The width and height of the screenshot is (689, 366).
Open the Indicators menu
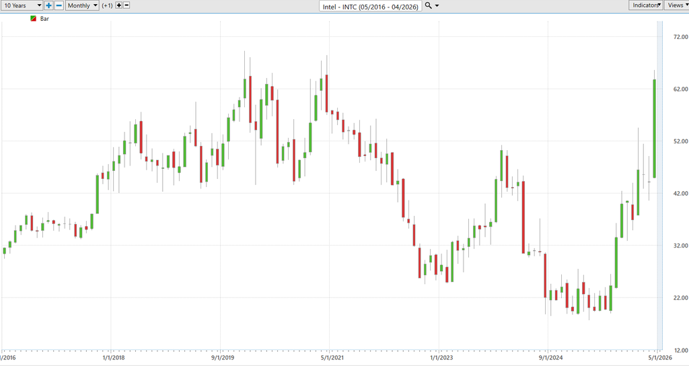(645, 5)
